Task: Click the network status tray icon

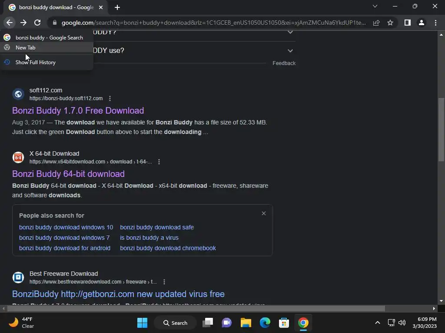Action: 392,323
